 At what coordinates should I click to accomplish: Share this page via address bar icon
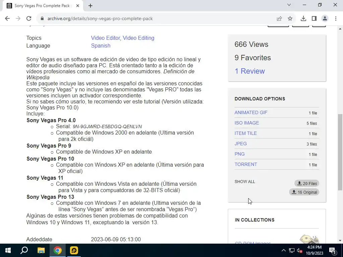pyautogui.click(x=279, y=19)
